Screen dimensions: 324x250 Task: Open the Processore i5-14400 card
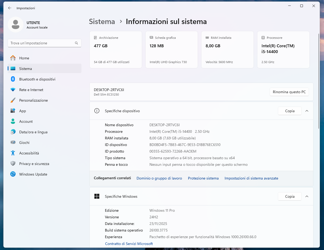coord(283,50)
